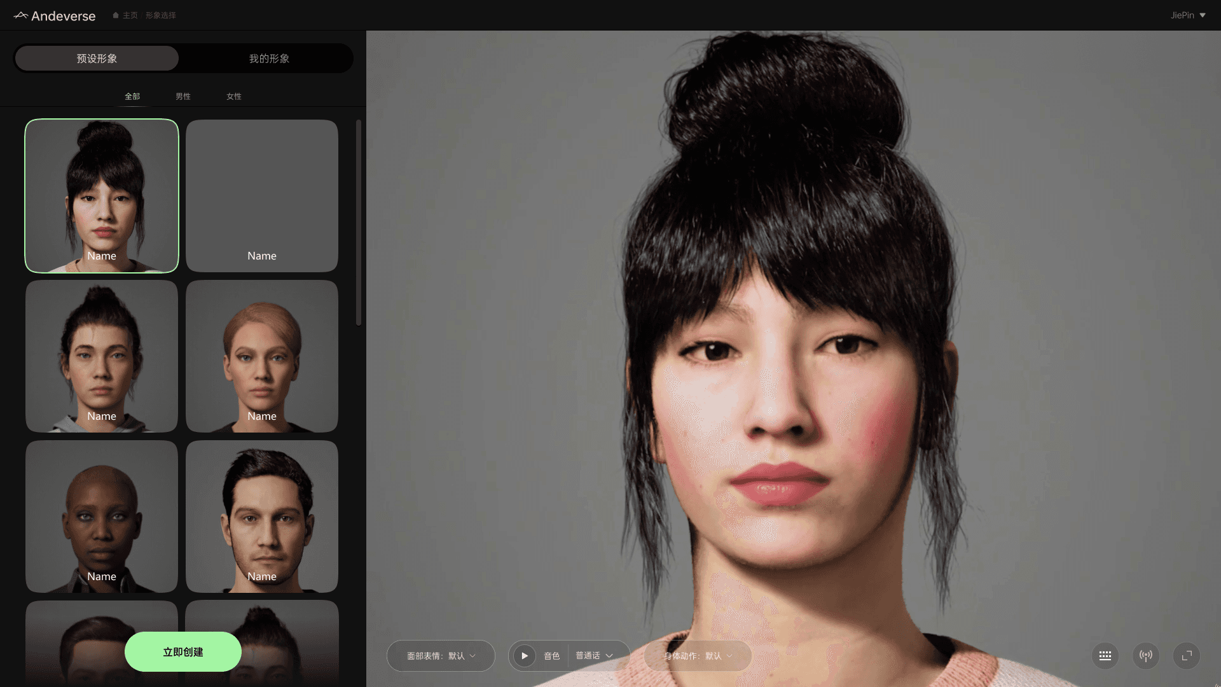Click the 形象选择 breadcrumb text
Image resolution: width=1221 pixels, height=687 pixels.
160,15
